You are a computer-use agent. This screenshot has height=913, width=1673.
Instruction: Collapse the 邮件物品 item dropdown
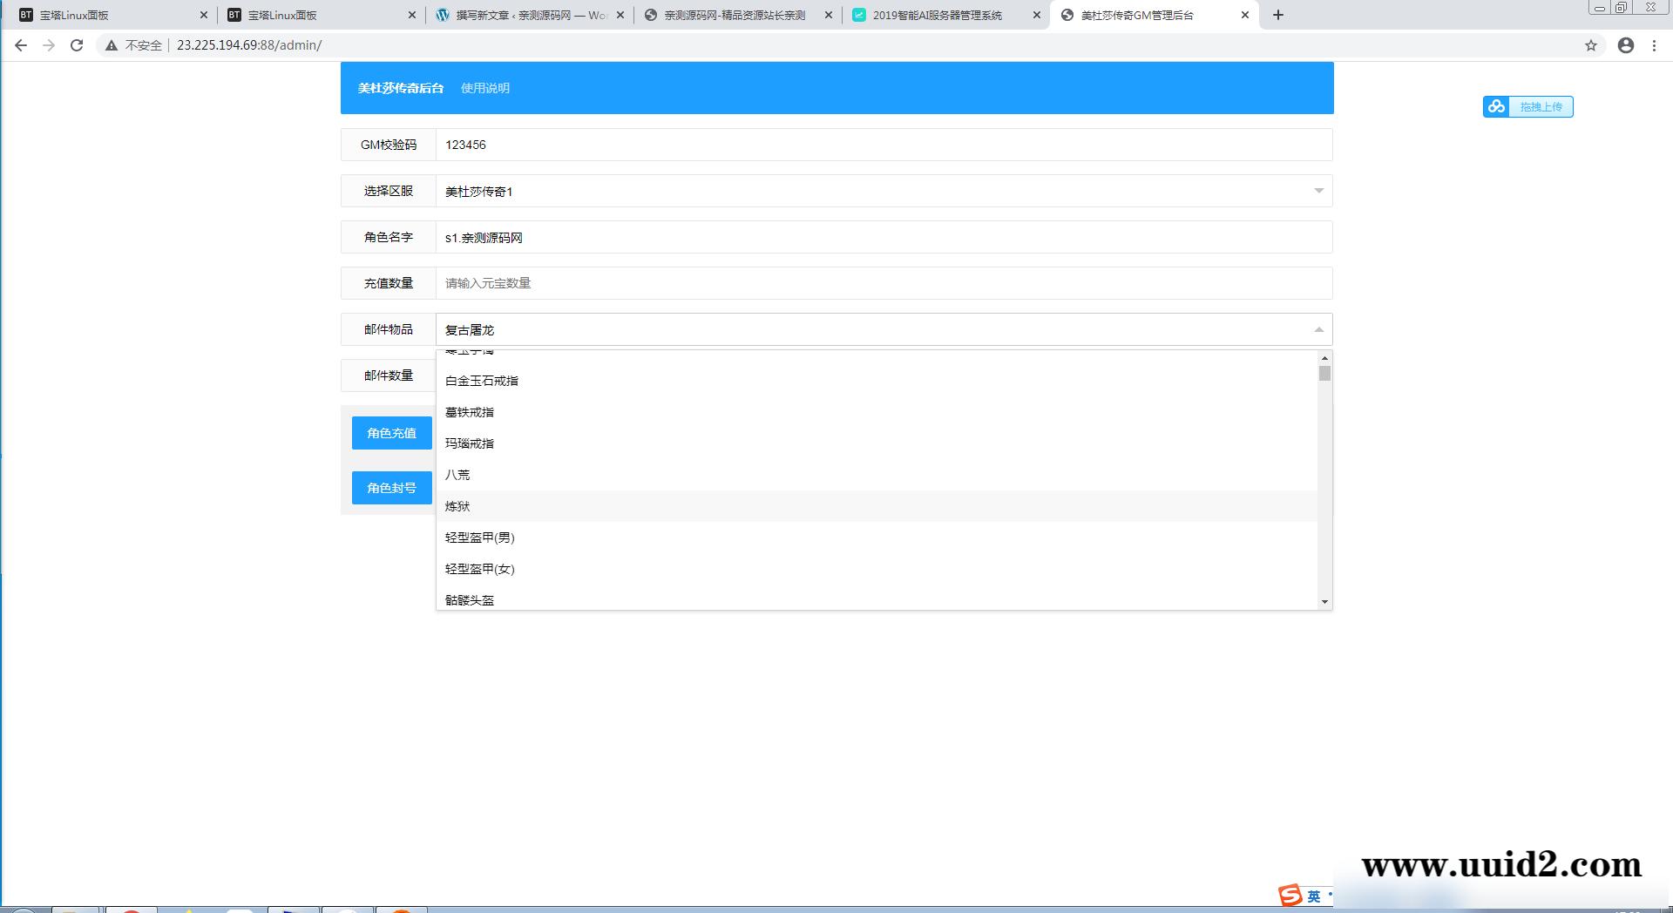pos(1318,329)
